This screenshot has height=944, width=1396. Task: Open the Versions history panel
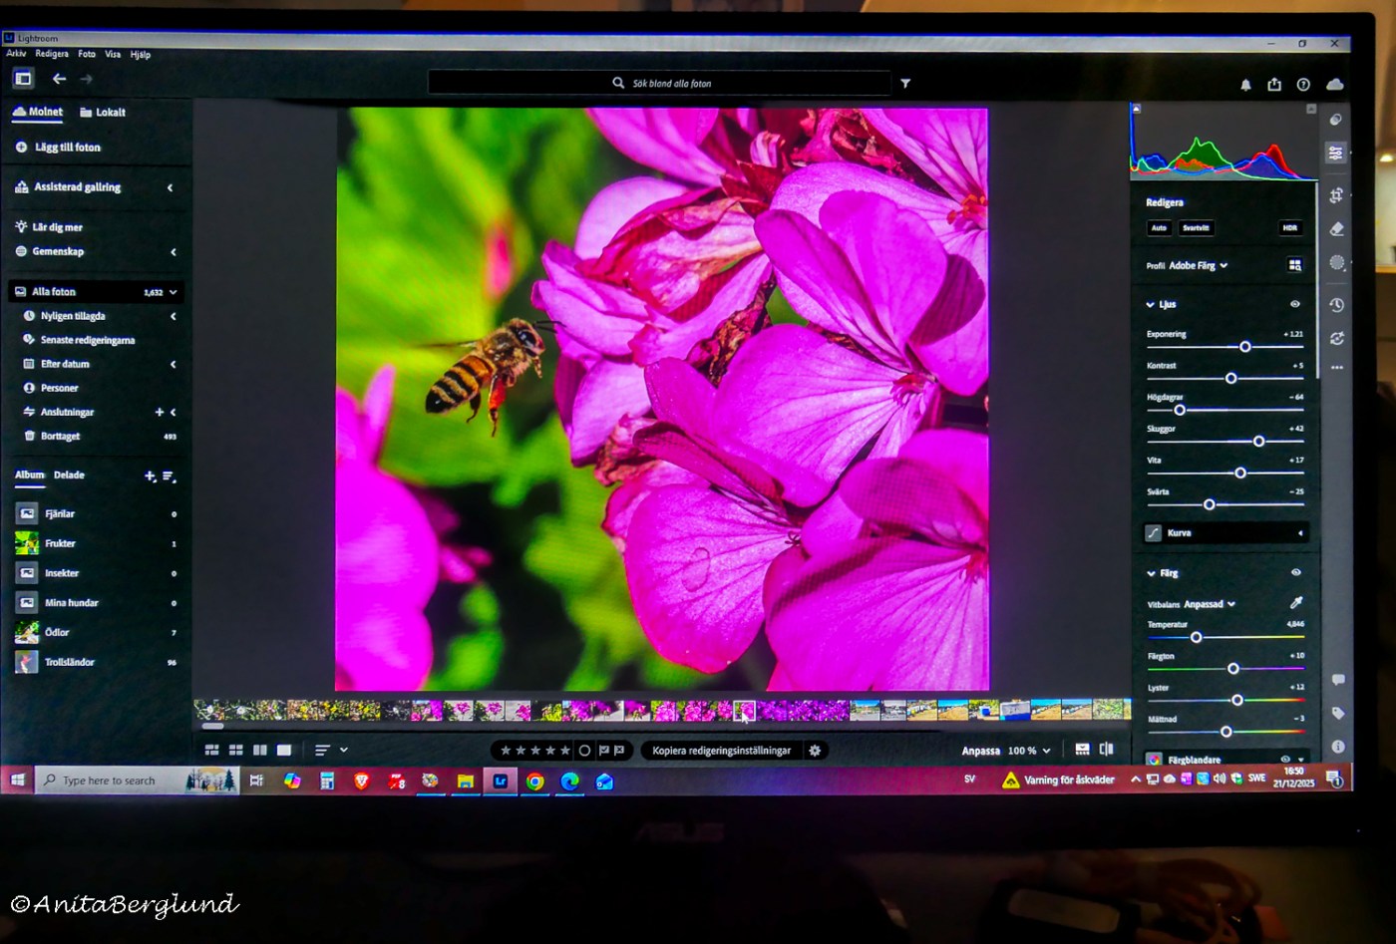[x=1337, y=305]
